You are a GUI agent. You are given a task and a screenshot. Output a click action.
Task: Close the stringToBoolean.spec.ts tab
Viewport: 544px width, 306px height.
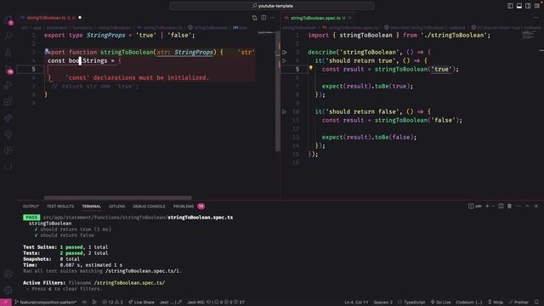(350, 18)
